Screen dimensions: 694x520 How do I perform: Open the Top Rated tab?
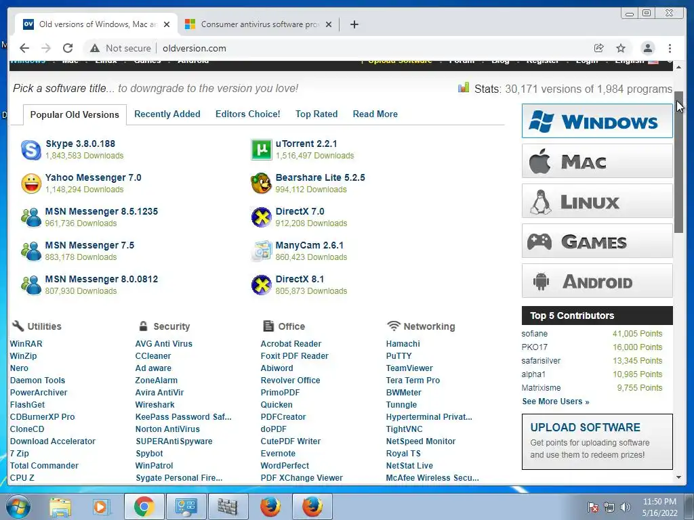[317, 114]
